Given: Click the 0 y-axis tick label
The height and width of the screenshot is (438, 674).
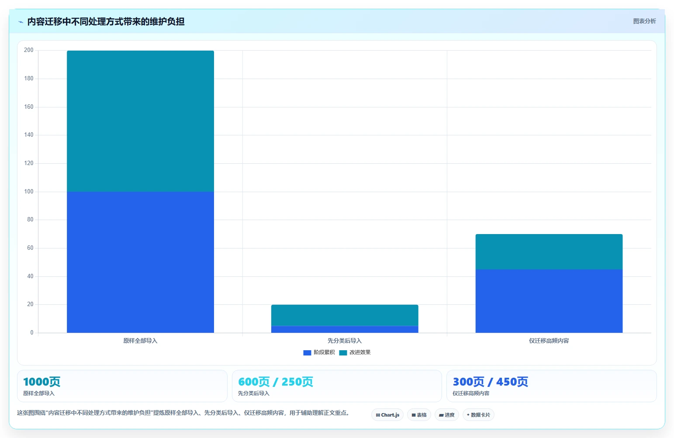Looking at the screenshot, I should pyautogui.click(x=32, y=333).
